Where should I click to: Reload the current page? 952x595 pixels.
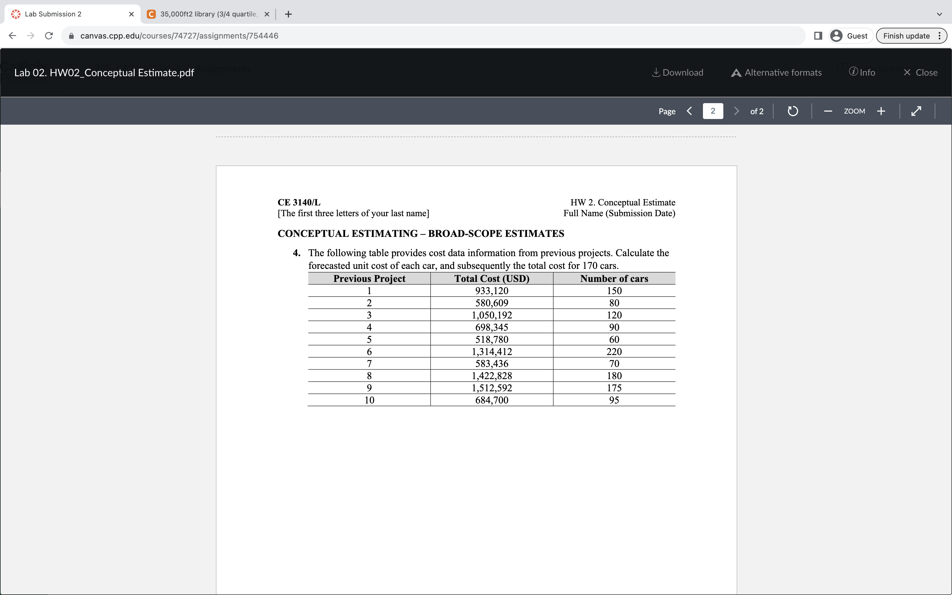[x=48, y=35]
